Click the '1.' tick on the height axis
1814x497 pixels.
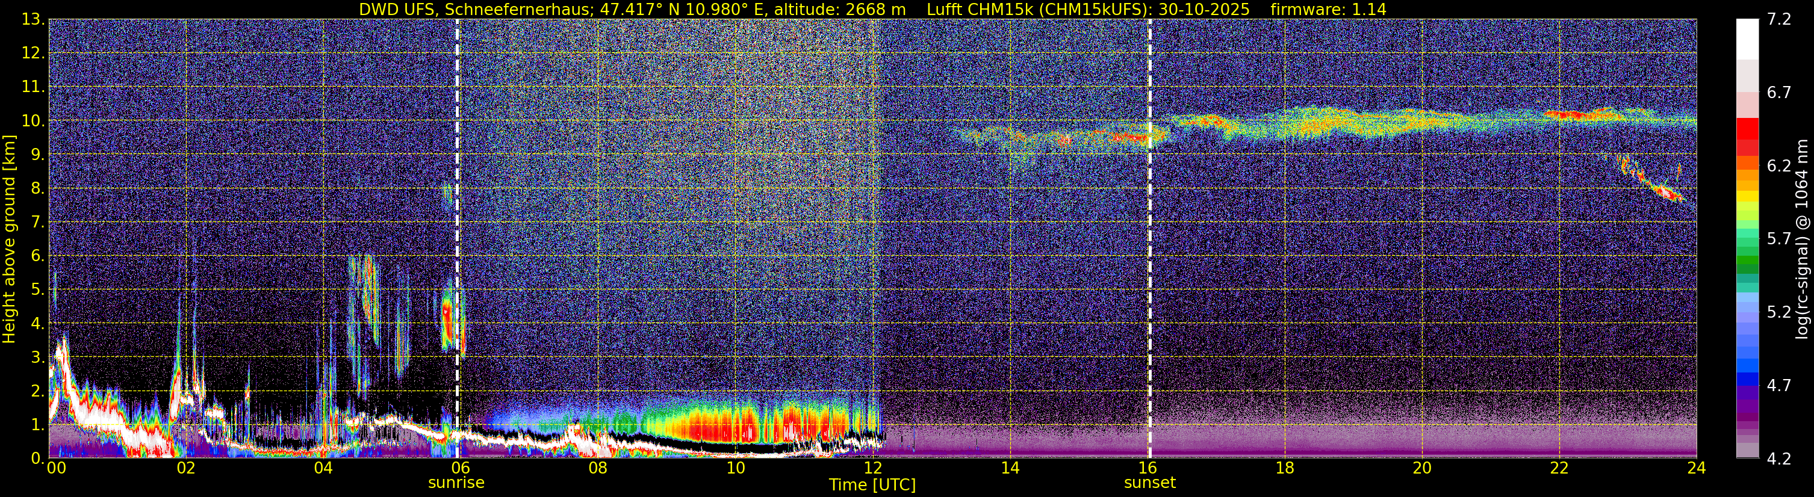click(37, 425)
